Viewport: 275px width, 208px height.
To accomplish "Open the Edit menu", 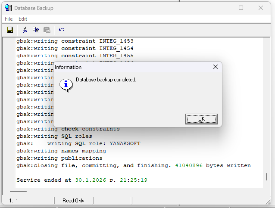I will [23, 19].
